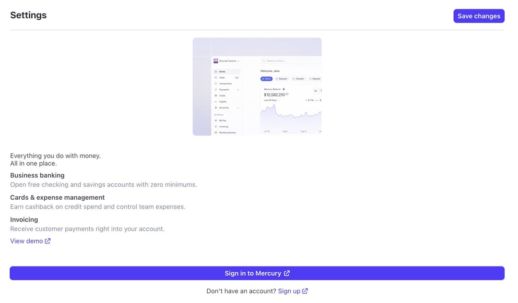Click the description 'Open free checking and savings accounts with zero minimums.'

tap(104, 184)
